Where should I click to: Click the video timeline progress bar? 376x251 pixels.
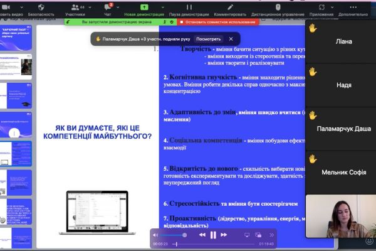213,243
